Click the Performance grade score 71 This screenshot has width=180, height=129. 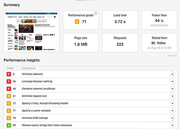pos(84,22)
